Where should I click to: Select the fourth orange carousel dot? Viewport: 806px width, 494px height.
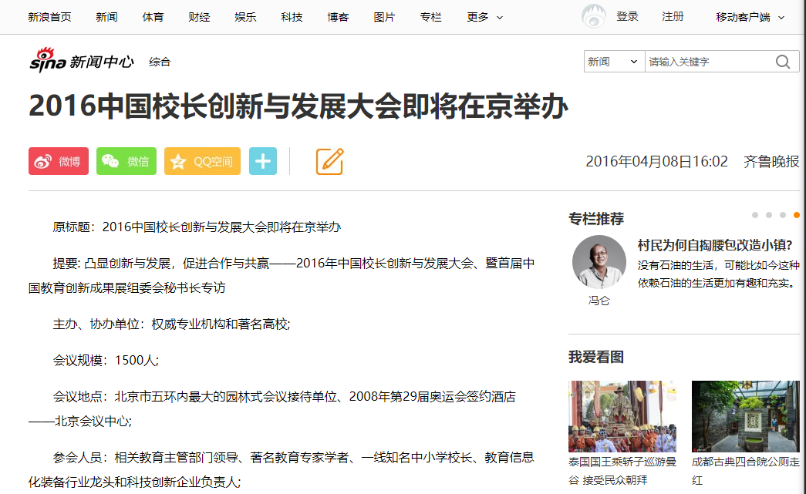click(x=796, y=215)
